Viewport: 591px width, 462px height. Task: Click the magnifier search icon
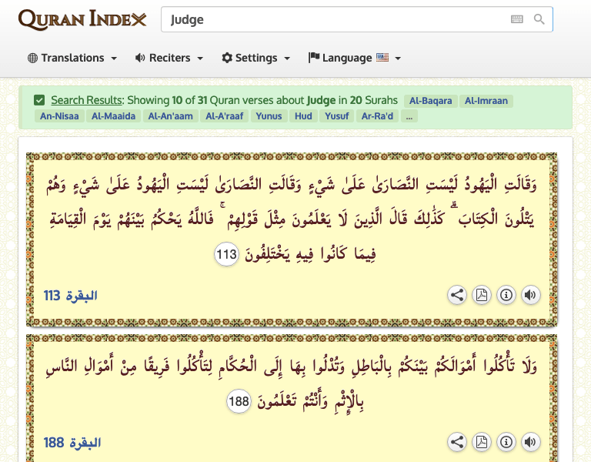coord(539,19)
